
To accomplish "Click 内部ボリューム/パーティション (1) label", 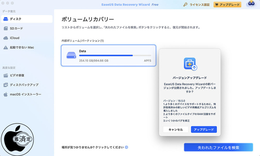I will (x=82, y=41).
